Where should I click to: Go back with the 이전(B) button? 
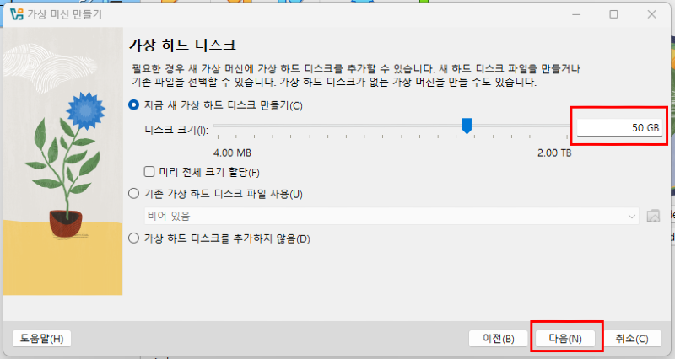[x=498, y=339]
